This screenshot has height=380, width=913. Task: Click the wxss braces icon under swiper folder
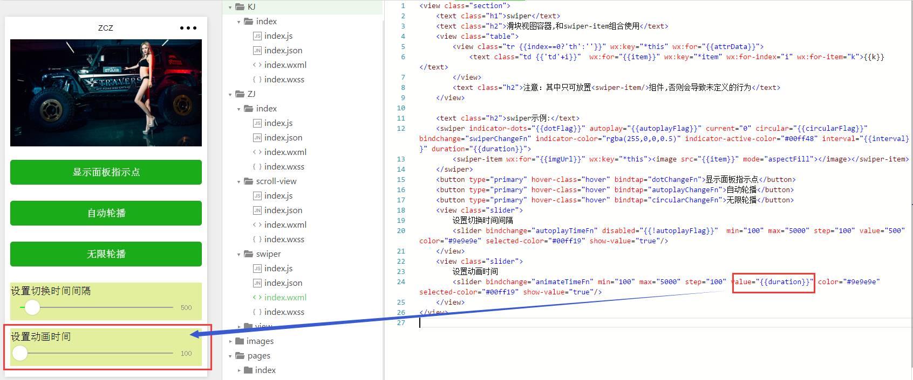(257, 312)
